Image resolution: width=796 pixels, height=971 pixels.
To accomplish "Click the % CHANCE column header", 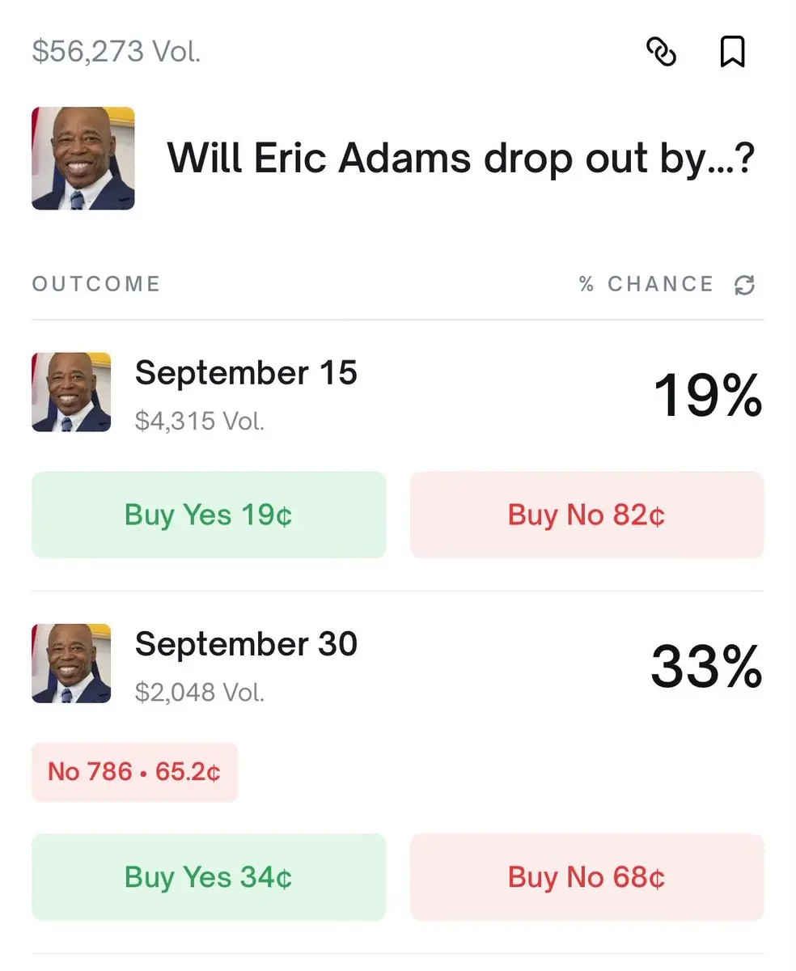I will (x=646, y=284).
